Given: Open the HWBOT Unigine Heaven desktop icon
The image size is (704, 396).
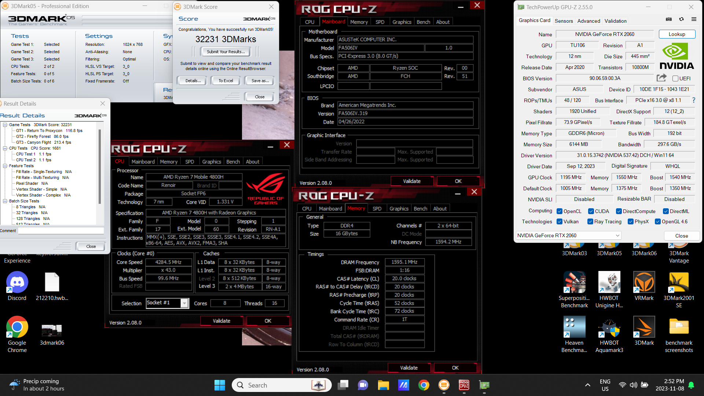Looking at the screenshot, I should [x=609, y=290].
